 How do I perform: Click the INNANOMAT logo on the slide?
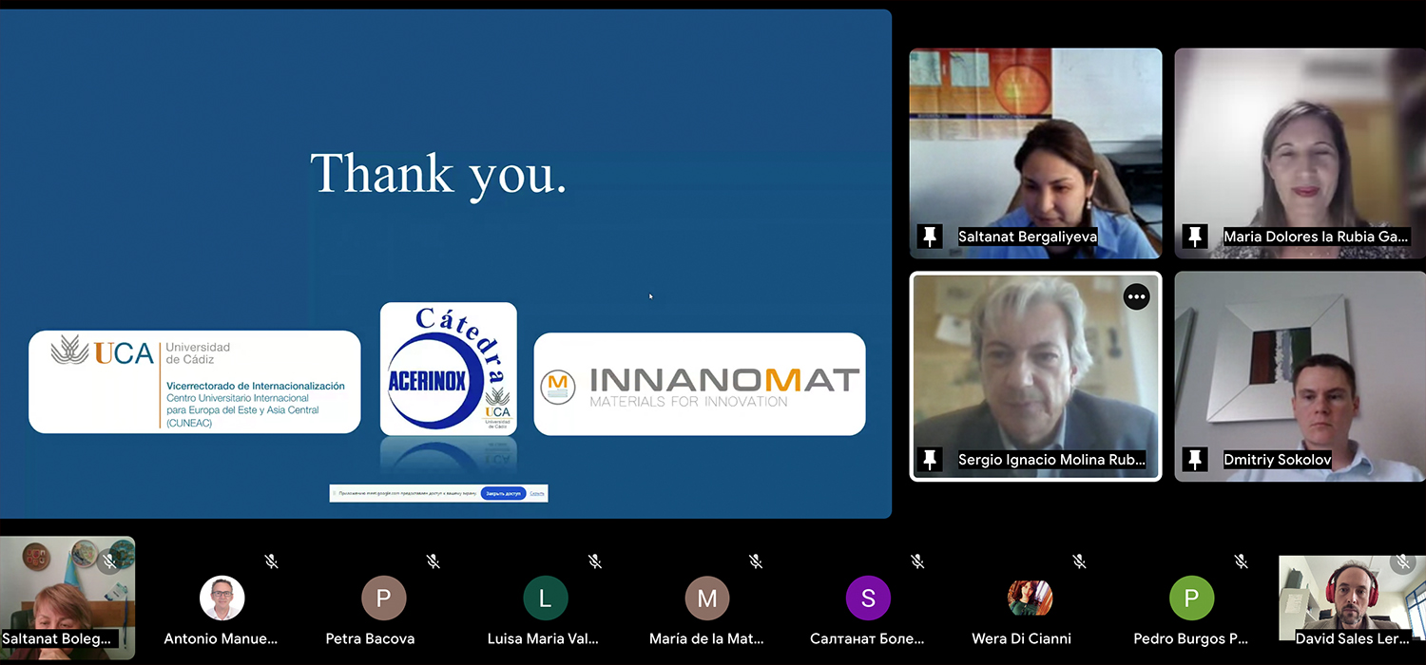click(700, 385)
